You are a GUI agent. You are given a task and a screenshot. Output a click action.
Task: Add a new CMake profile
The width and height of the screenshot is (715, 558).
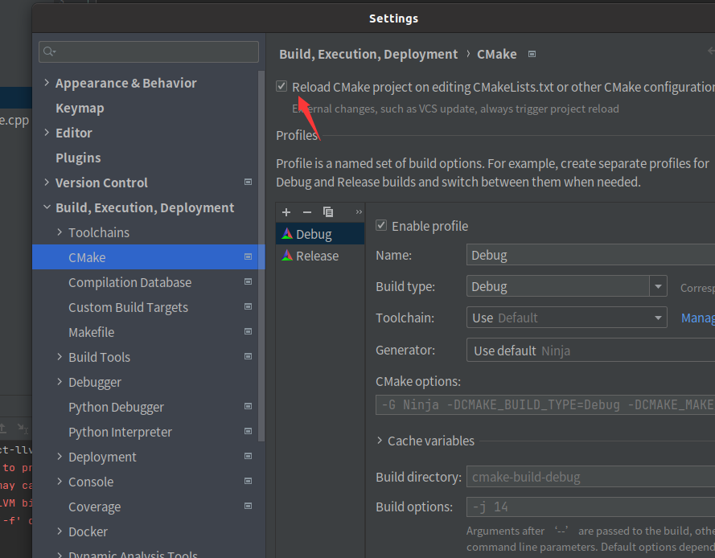click(286, 212)
